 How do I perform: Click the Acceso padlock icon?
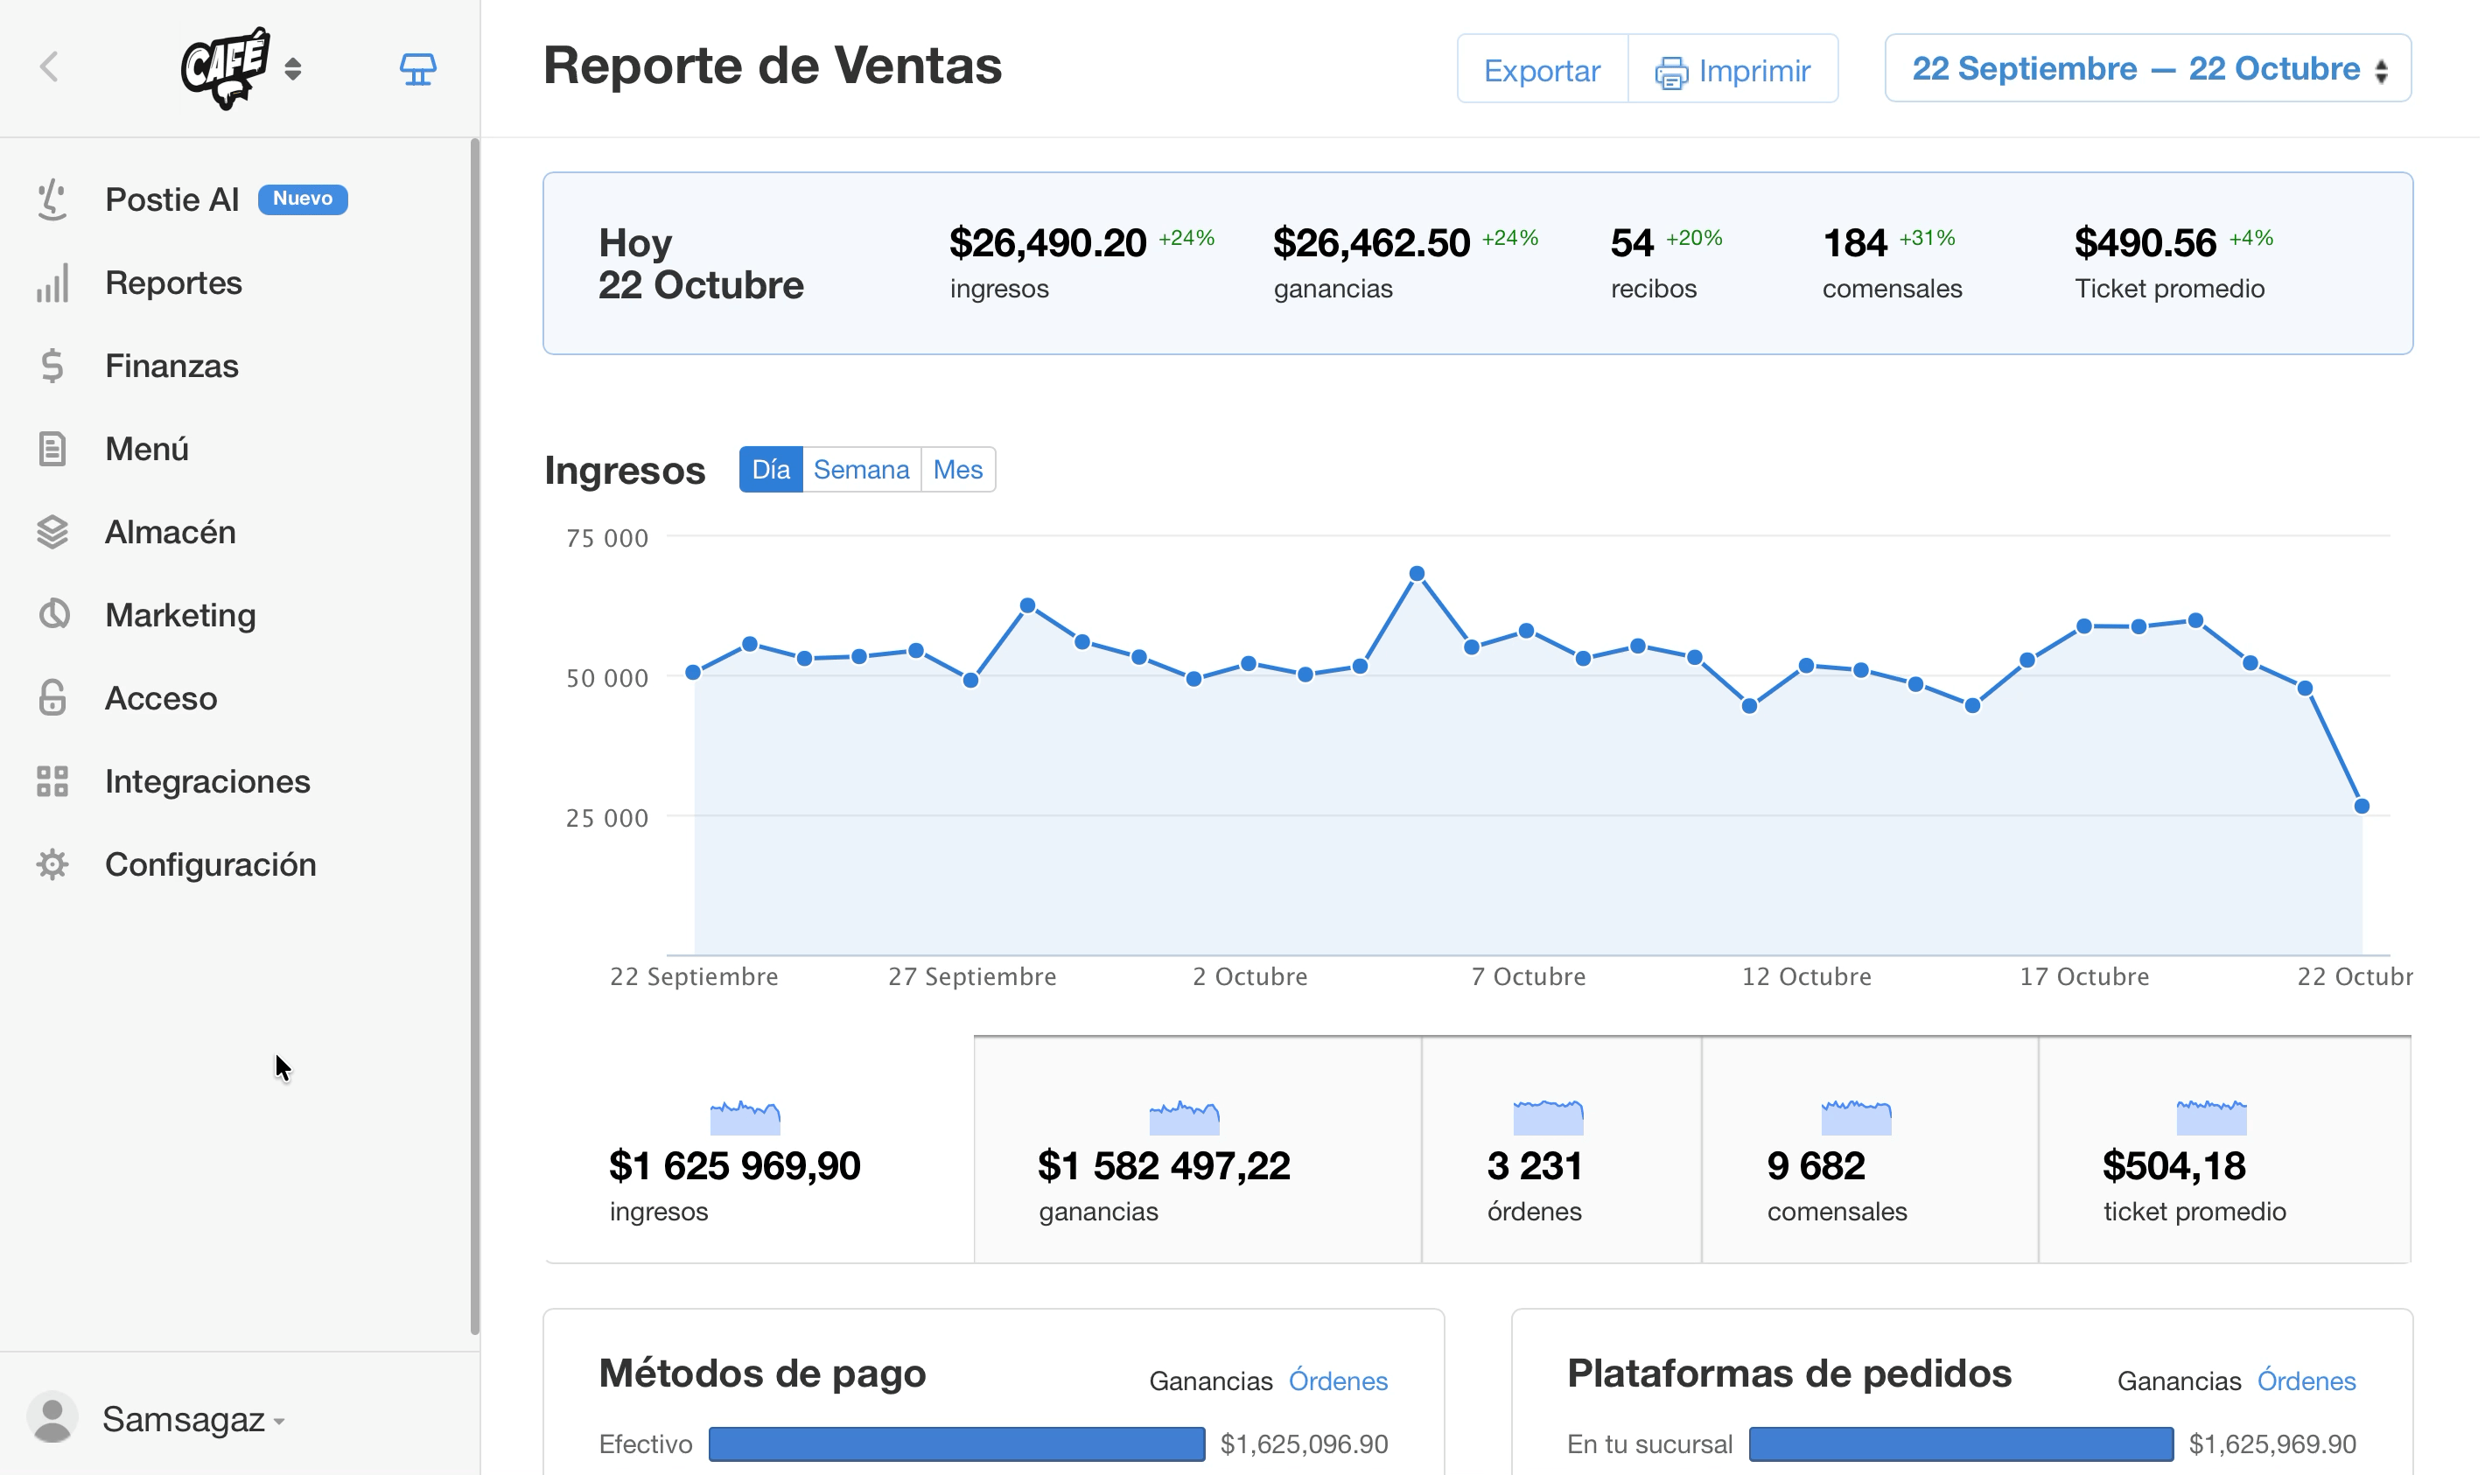coord(52,698)
